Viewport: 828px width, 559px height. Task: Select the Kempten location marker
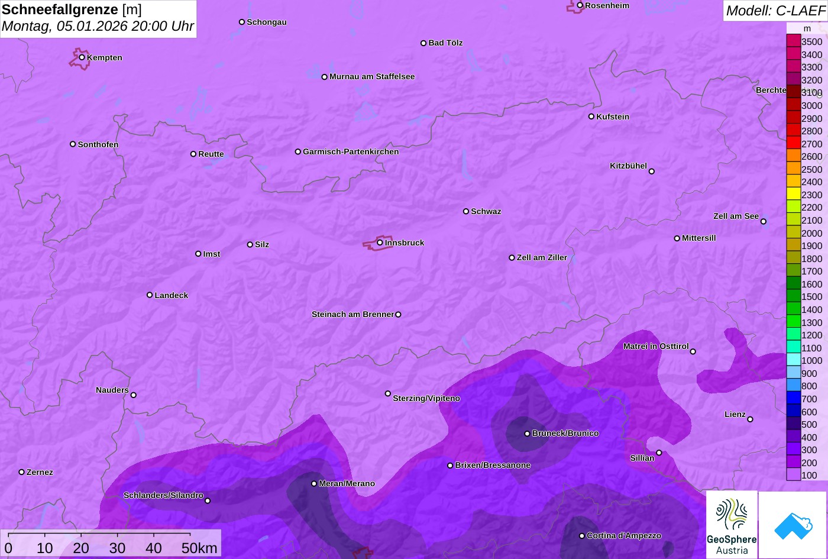click(x=82, y=57)
